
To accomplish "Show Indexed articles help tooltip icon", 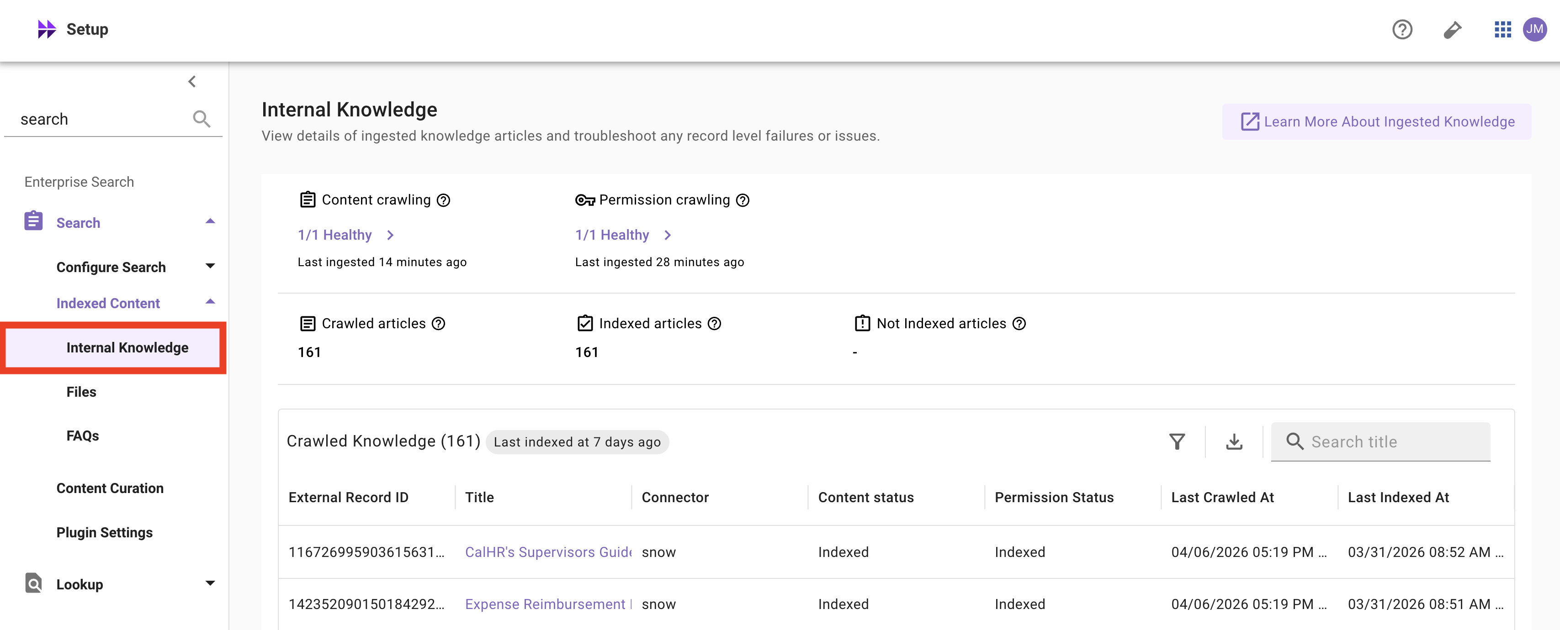I will (x=715, y=324).
